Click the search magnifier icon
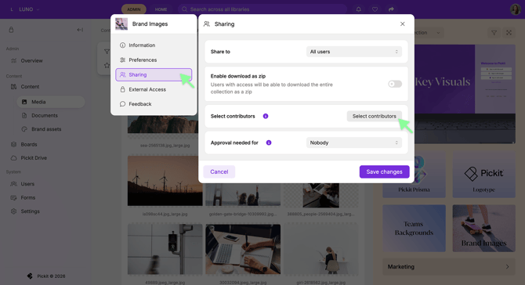Viewport: 525px width, 285px height. (x=184, y=9)
